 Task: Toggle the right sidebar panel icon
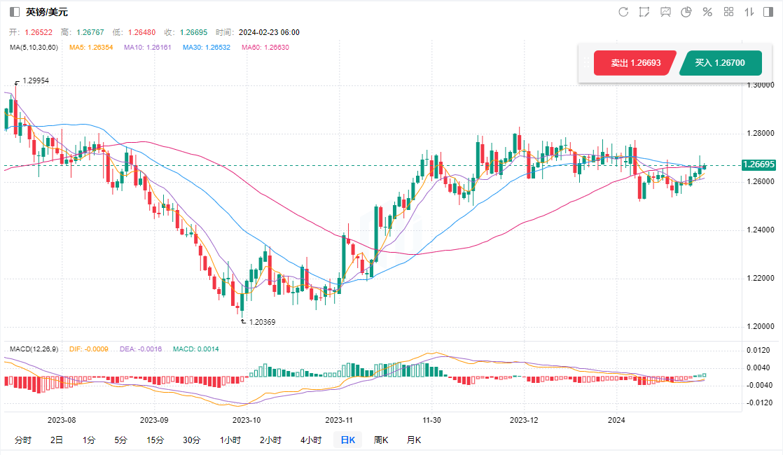[768, 12]
